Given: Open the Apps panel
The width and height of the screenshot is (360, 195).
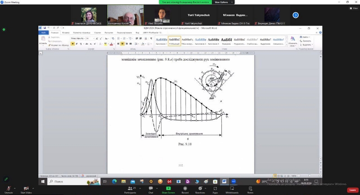Looking at the screenshot, I should pyautogui.click(x=215, y=188).
